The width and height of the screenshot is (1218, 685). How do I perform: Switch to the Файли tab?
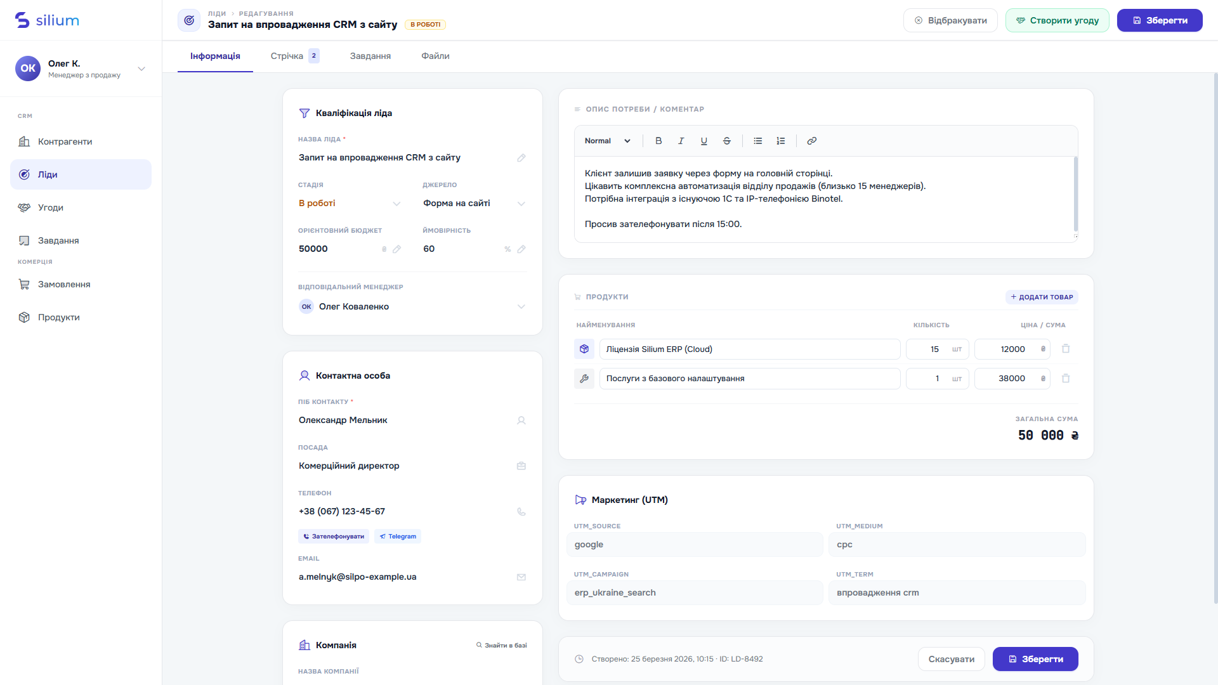pyautogui.click(x=436, y=56)
